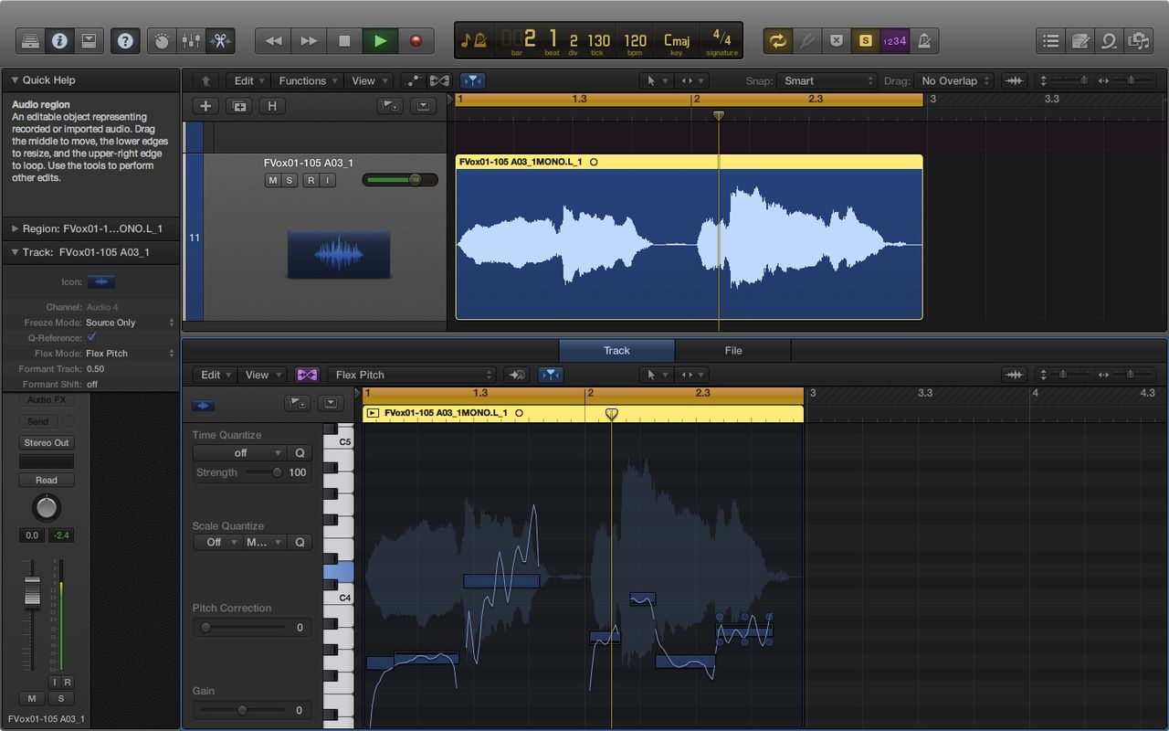
Task: Toggle the Metronome click
Action: 923,40
